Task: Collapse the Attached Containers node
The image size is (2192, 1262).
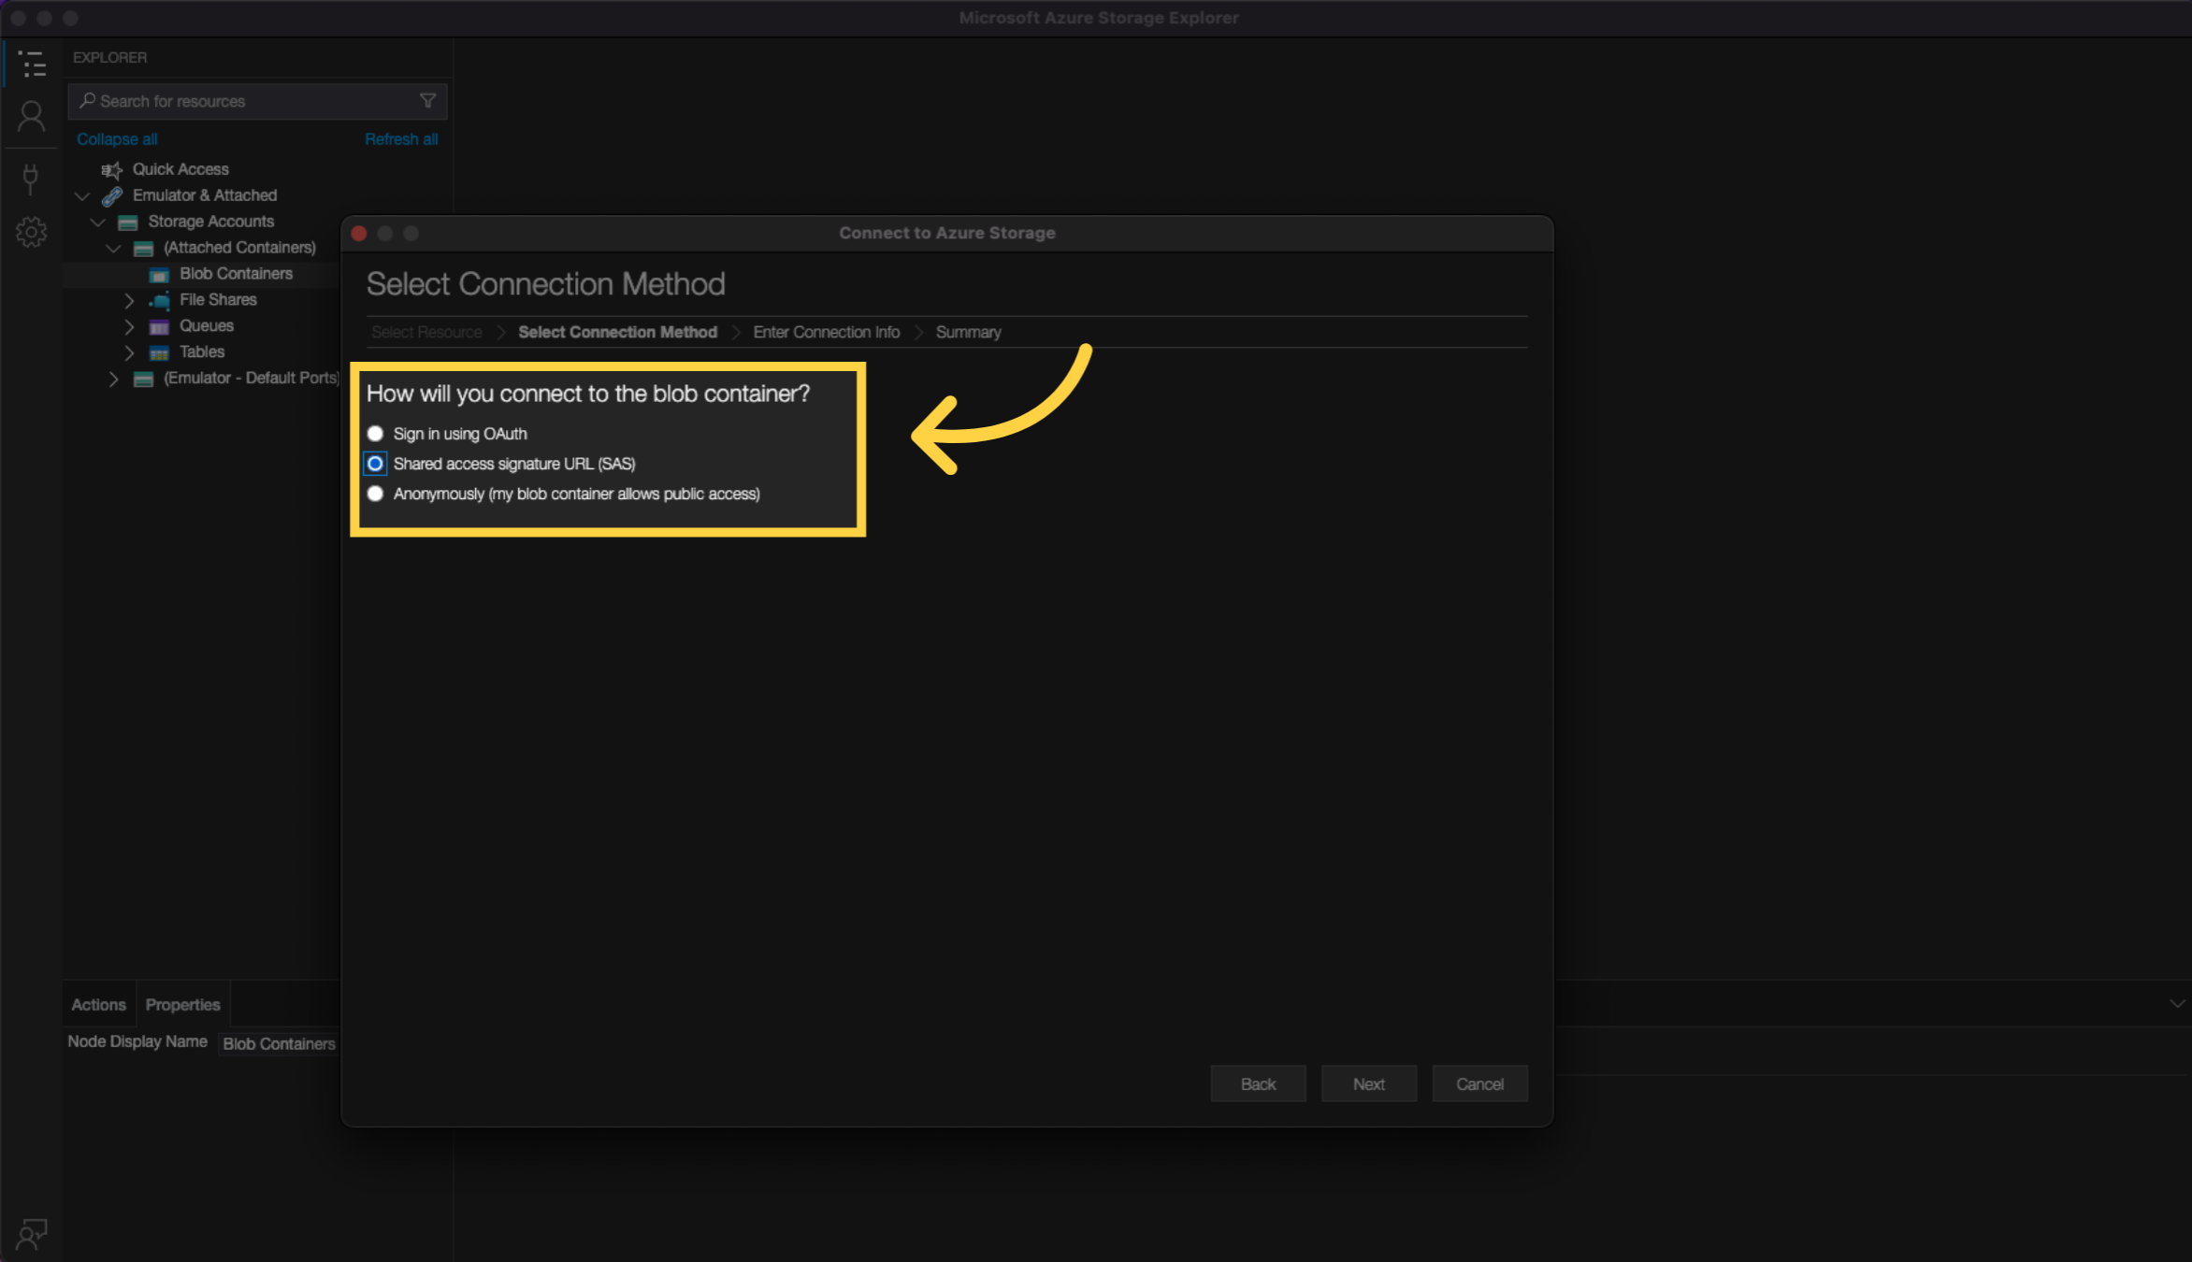Action: (x=113, y=248)
